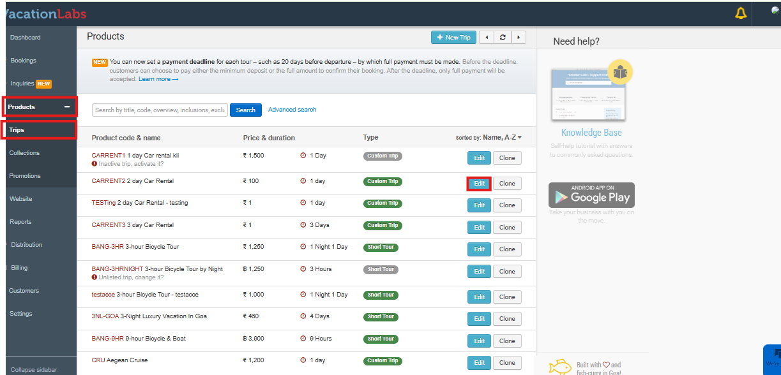Open Bookings in the sidebar

pos(23,61)
